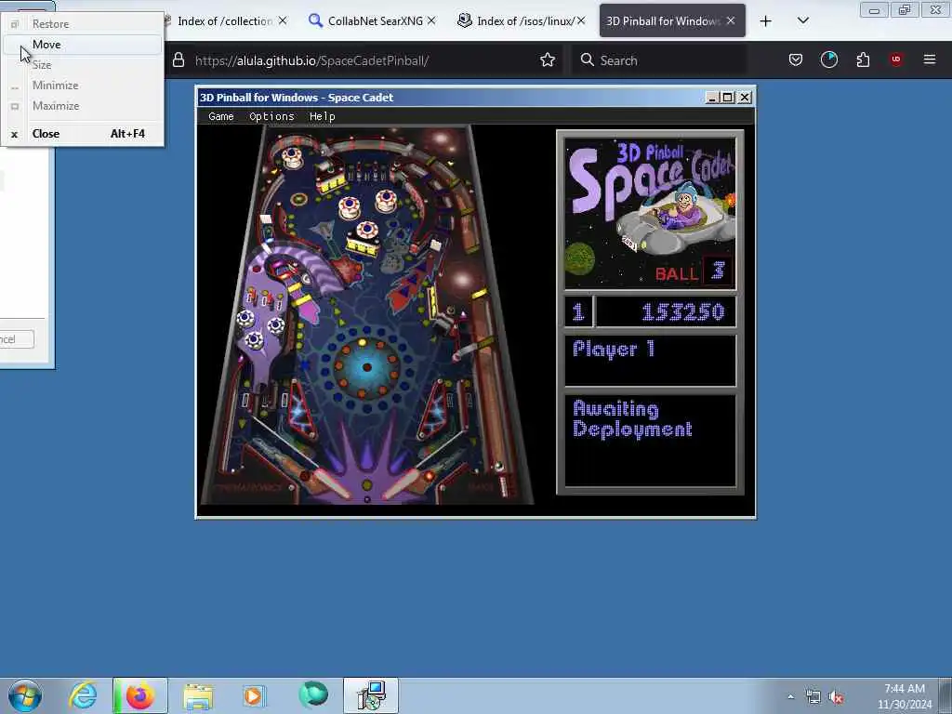
Task: Click the circular pie-chart toolbar icon
Action: click(x=828, y=59)
